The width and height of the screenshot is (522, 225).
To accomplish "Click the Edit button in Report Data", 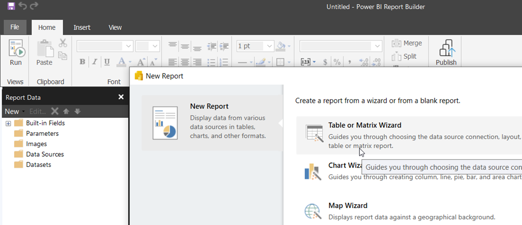I will [x=38, y=111].
